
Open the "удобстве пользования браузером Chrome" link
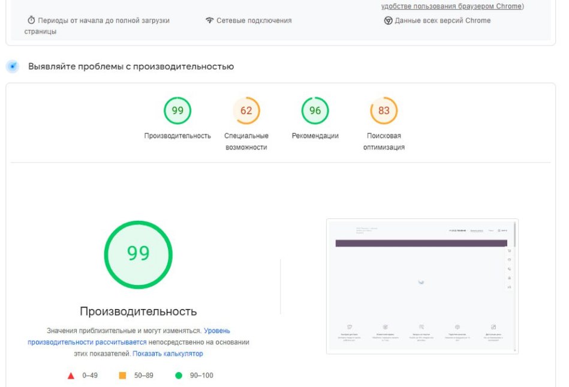[451, 7]
